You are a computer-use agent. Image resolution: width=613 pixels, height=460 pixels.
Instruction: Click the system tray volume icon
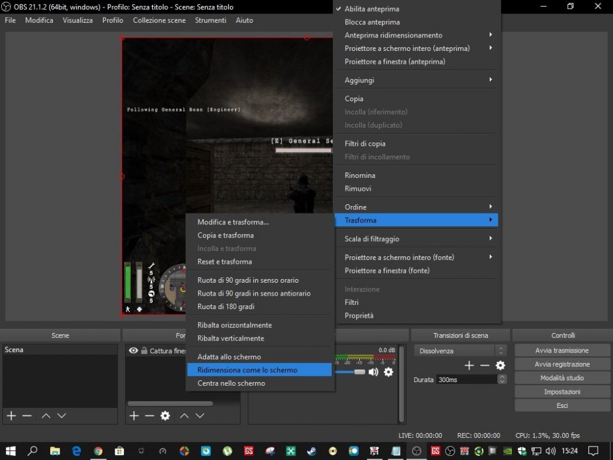tap(550, 451)
